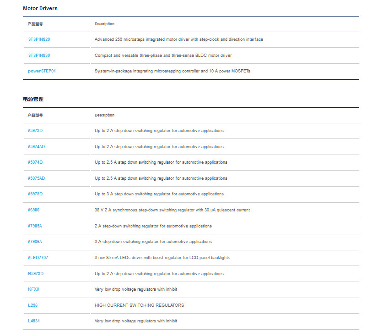383x332 pixels.
Task: Open the A5975D product link
Action: tap(35, 194)
